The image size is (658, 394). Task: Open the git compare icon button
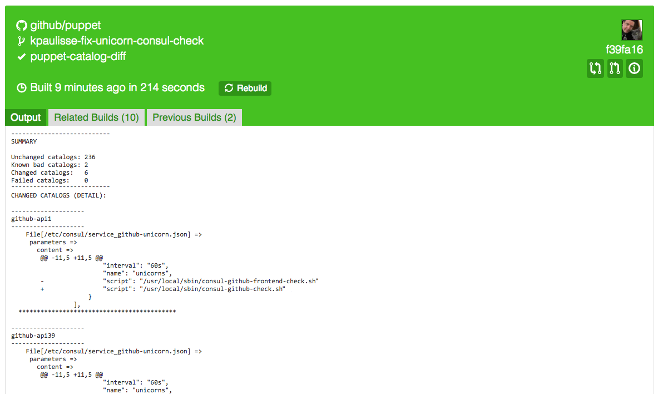[x=595, y=68]
